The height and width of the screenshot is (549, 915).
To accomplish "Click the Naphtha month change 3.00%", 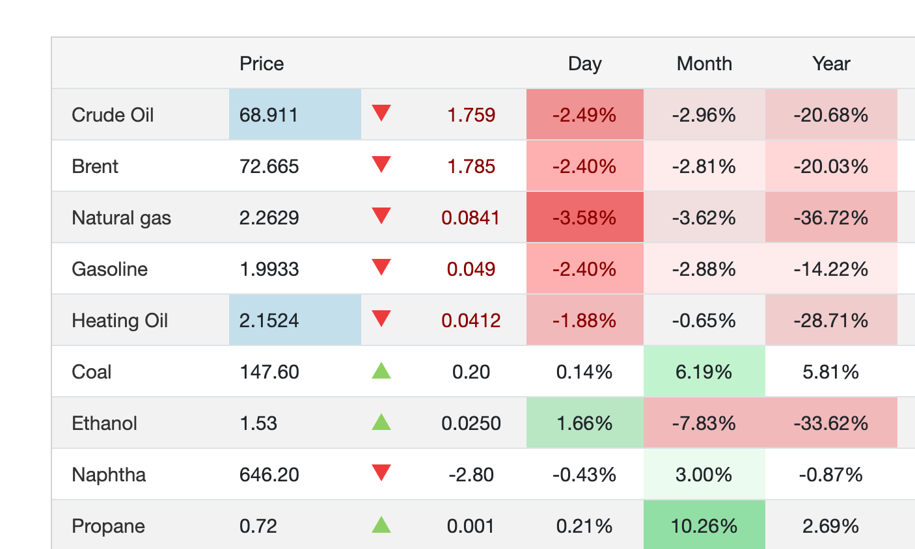I will pyautogui.click(x=704, y=475).
